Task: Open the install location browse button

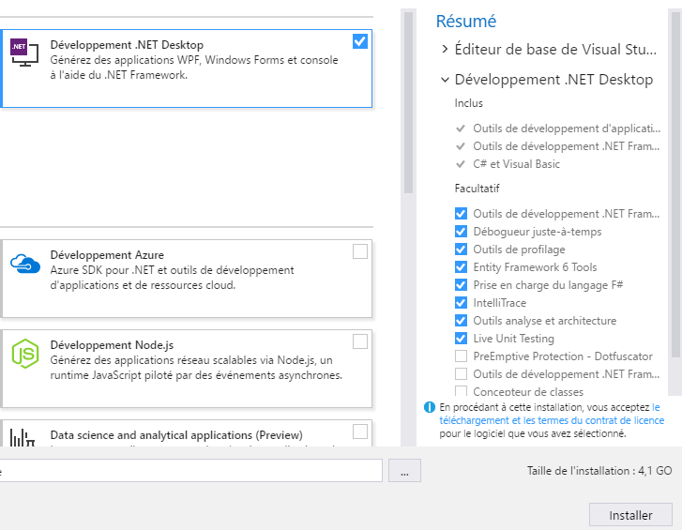Action: 404,472
